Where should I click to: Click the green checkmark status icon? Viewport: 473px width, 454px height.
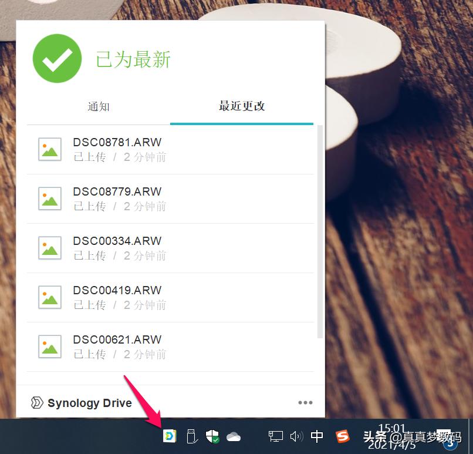click(x=56, y=58)
